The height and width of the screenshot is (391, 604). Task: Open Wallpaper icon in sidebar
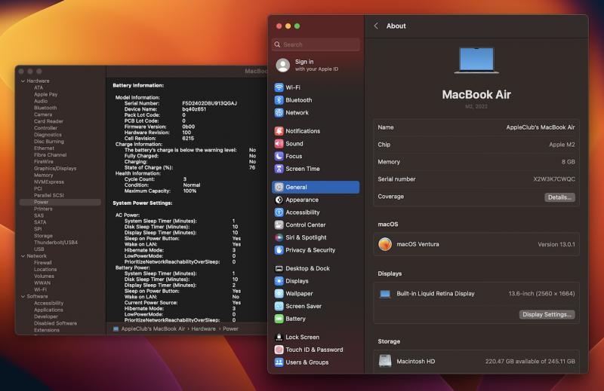point(279,294)
